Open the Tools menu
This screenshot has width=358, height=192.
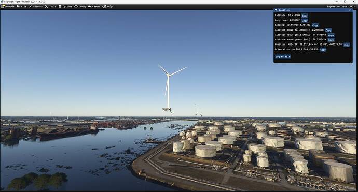tap(50, 6)
